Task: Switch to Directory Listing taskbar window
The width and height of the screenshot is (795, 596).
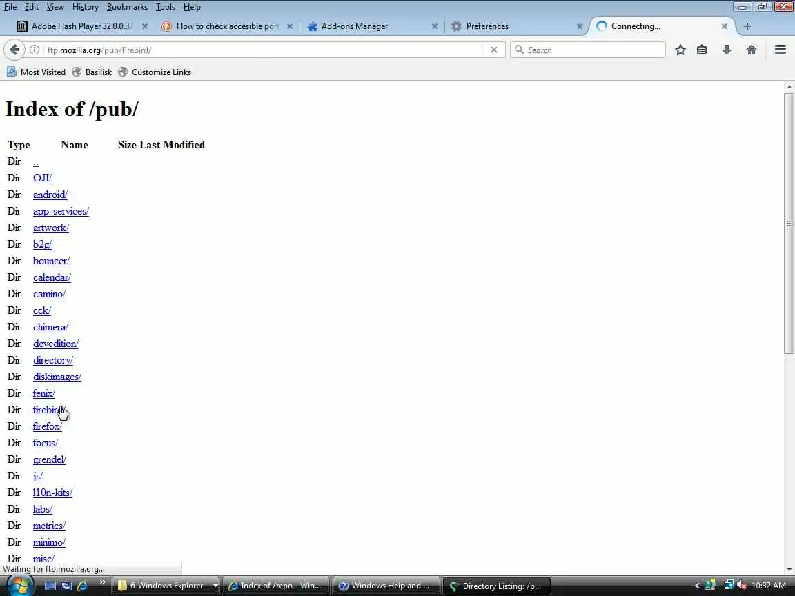Action: tap(496, 586)
